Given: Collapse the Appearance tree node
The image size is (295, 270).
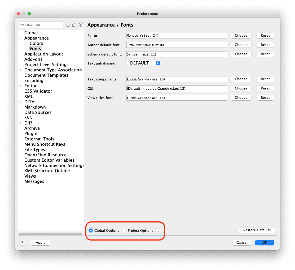Looking at the screenshot, I should pyautogui.click(x=21, y=38).
